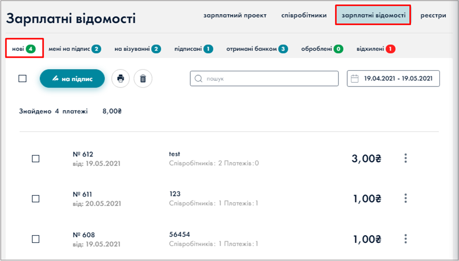
Task: Open payroll sheet № 612 entry
Action: tap(83, 154)
